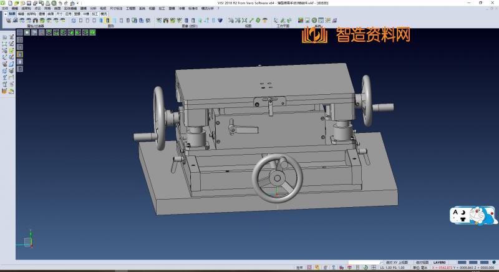Click the first icon in the 属性/过滤器 ribbon group
The width and height of the screenshot is (499, 272).
tap(7, 21)
